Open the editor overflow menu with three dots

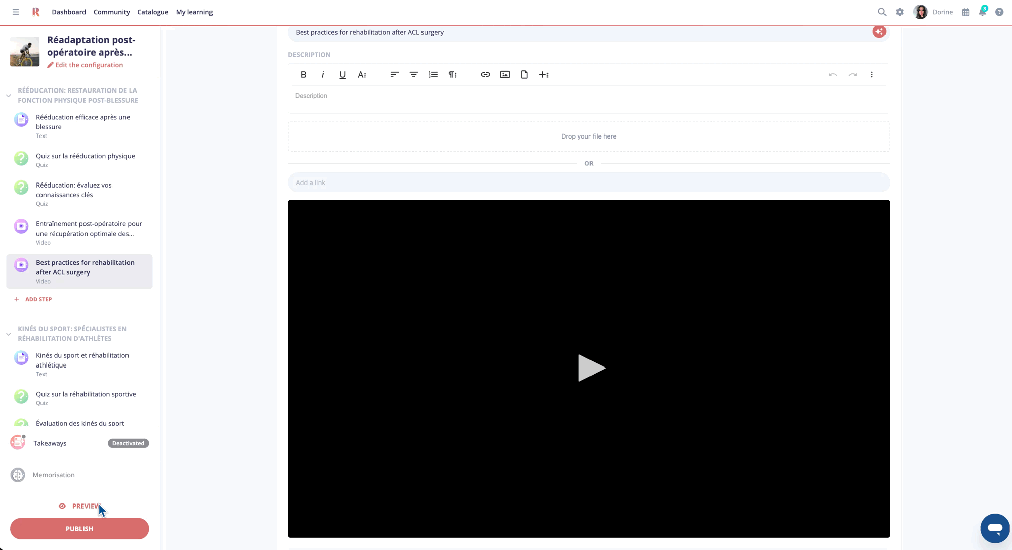point(872,74)
